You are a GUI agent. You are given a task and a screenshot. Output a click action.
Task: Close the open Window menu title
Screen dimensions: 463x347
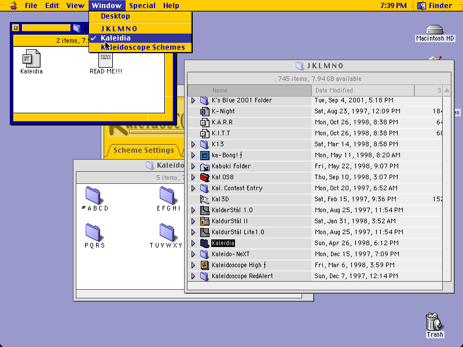click(x=106, y=6)
